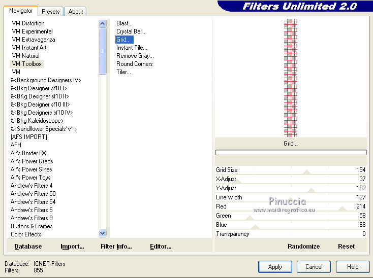Screen dimensions: 373x278
Task: Select &<Bkg Designers sf10 IV> category
Action: point(42,113)
